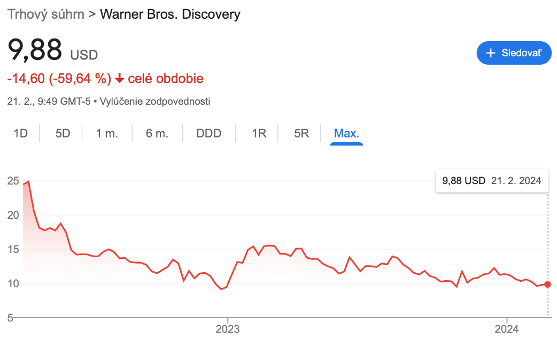Click the -14,60 (-59,64 %) change text
557x338 pixels.
[x=59, y=79]
